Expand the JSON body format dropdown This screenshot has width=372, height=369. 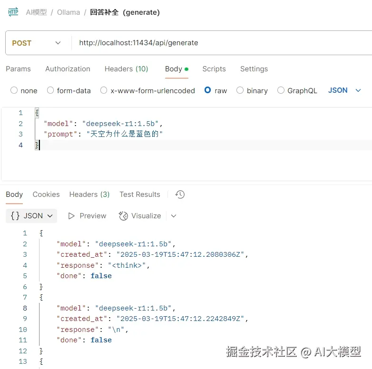point(345,90)
